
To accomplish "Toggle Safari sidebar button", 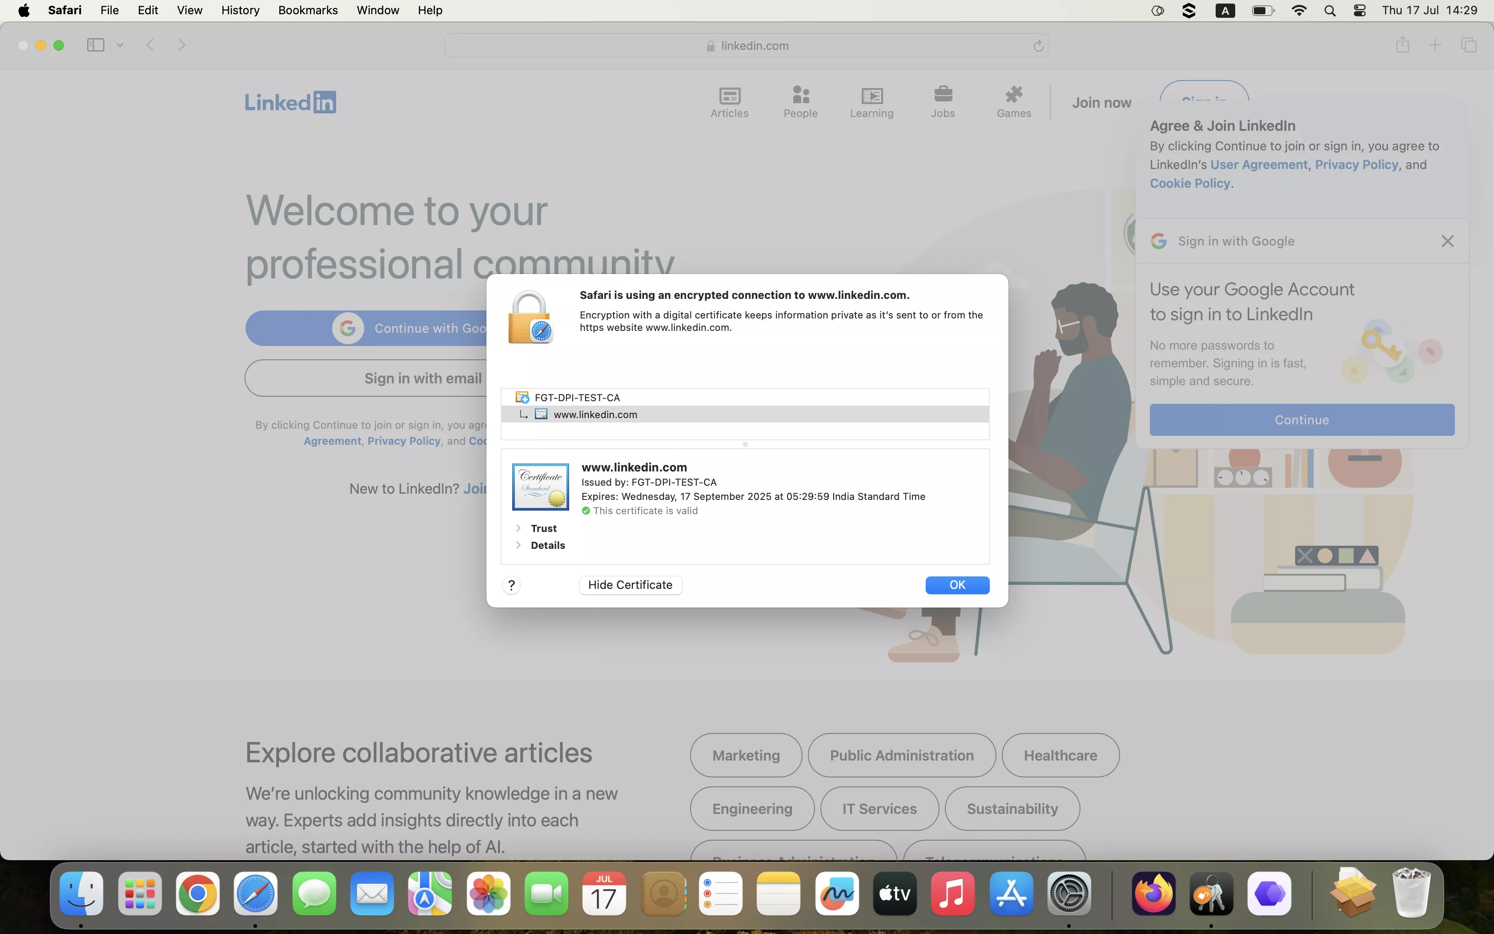I will (96, 45).
